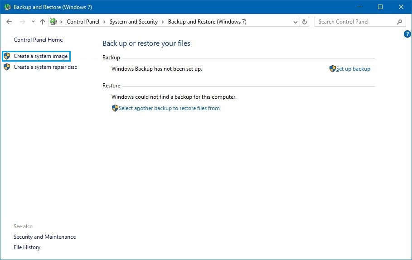
Task: Click 'Back up or restore your files' heading
Action: click(146, 43)
